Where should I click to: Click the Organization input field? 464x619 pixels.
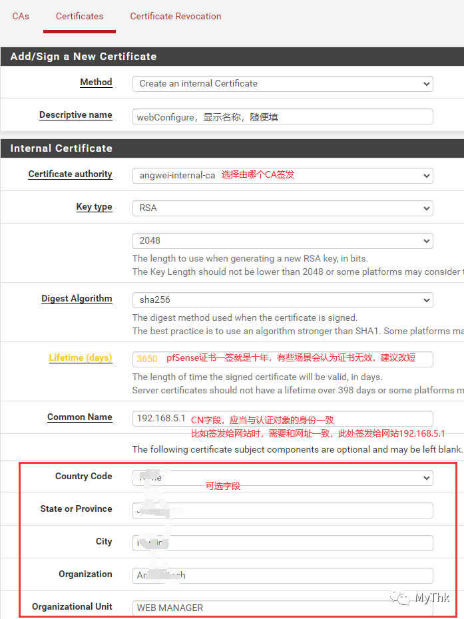[283, 576]
